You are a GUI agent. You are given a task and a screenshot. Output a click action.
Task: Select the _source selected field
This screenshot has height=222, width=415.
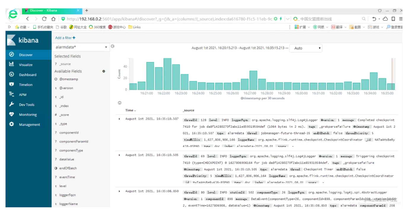click(x=65, y=64)
